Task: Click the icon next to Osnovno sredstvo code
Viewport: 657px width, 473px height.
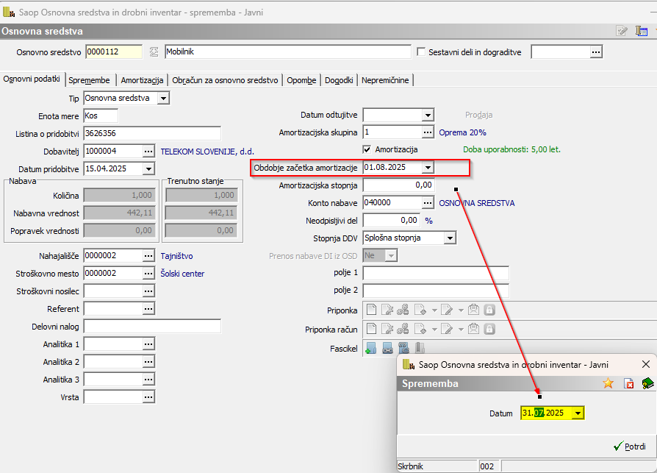Action: tap(154, 51)
